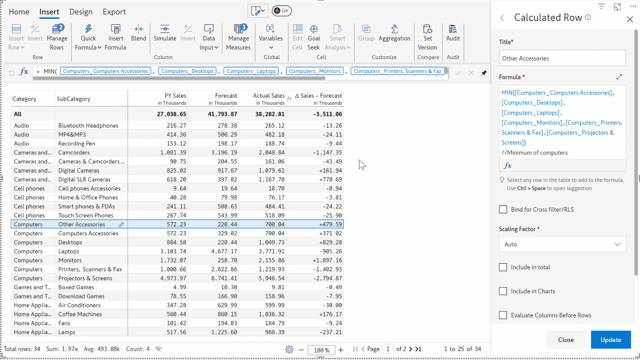640x360 pixels.
Task: Click the Title input field
Action: tap(562, 58)
